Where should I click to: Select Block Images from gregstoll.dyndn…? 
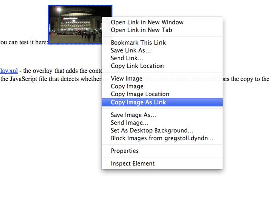coord(162,138)
